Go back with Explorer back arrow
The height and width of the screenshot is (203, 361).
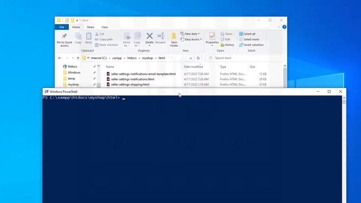(60, 58)
